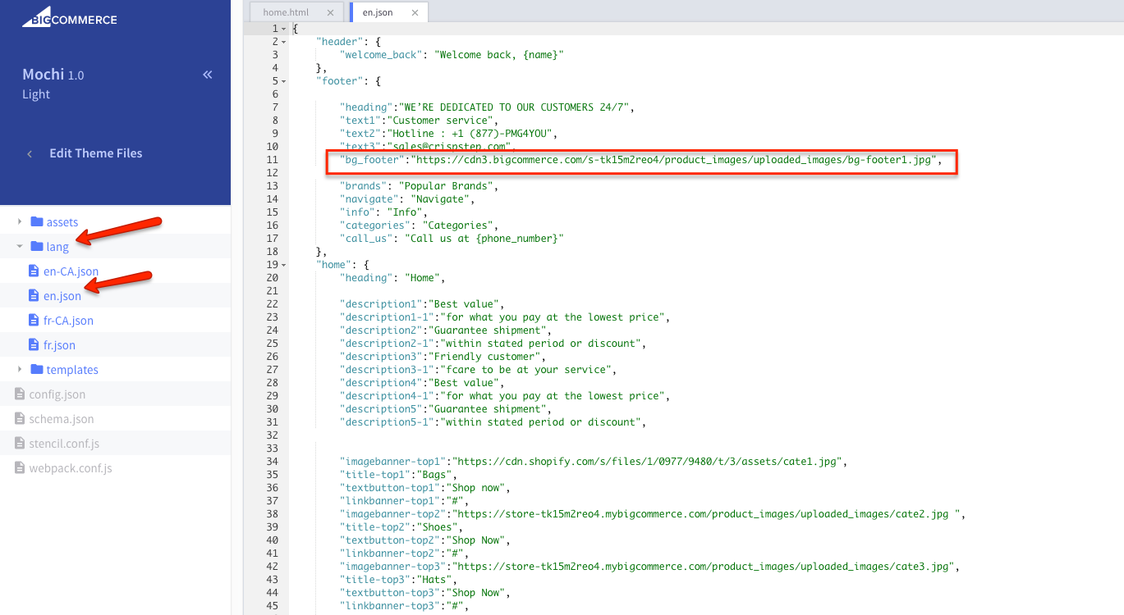Fold the header block at line 2
The image size is (1124, 615).
[283, 42]
